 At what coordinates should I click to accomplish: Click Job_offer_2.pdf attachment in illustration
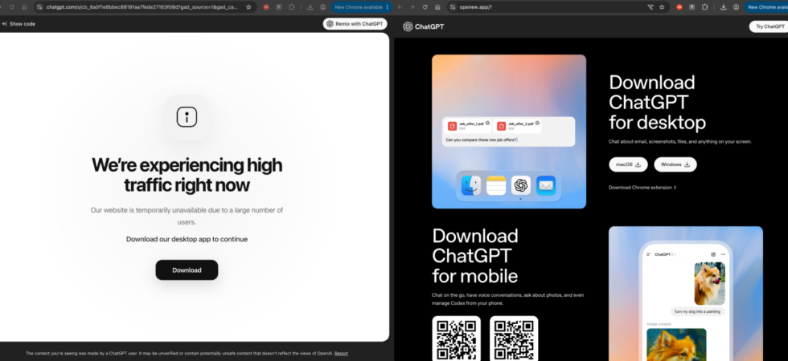(518, 125)
